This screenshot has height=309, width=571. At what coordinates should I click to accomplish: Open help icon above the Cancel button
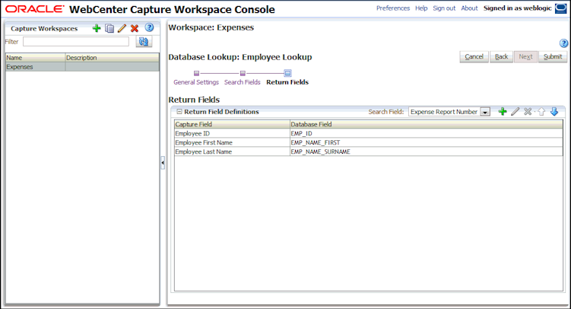[x=563, y=43]
